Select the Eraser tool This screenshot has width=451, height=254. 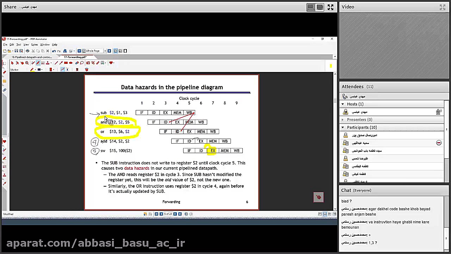(x=77, y=63)
